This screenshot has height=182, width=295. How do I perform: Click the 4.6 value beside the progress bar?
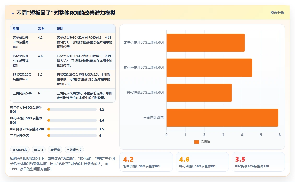coord(102,121)
